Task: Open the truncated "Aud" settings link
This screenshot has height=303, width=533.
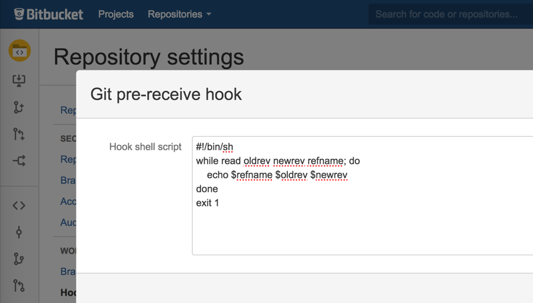Action: point(68,223)
